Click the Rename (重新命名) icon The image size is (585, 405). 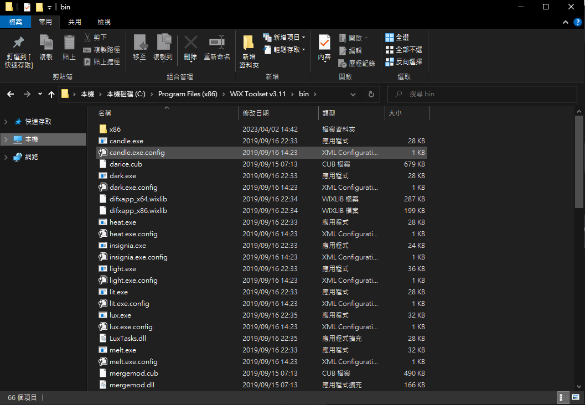point(217,48)
